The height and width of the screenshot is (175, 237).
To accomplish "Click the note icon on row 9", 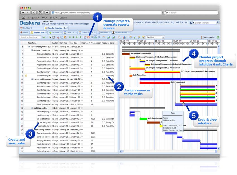I will pos(26,76).
